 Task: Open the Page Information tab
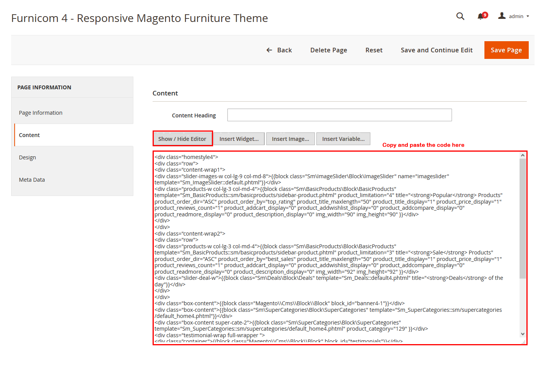72,113
